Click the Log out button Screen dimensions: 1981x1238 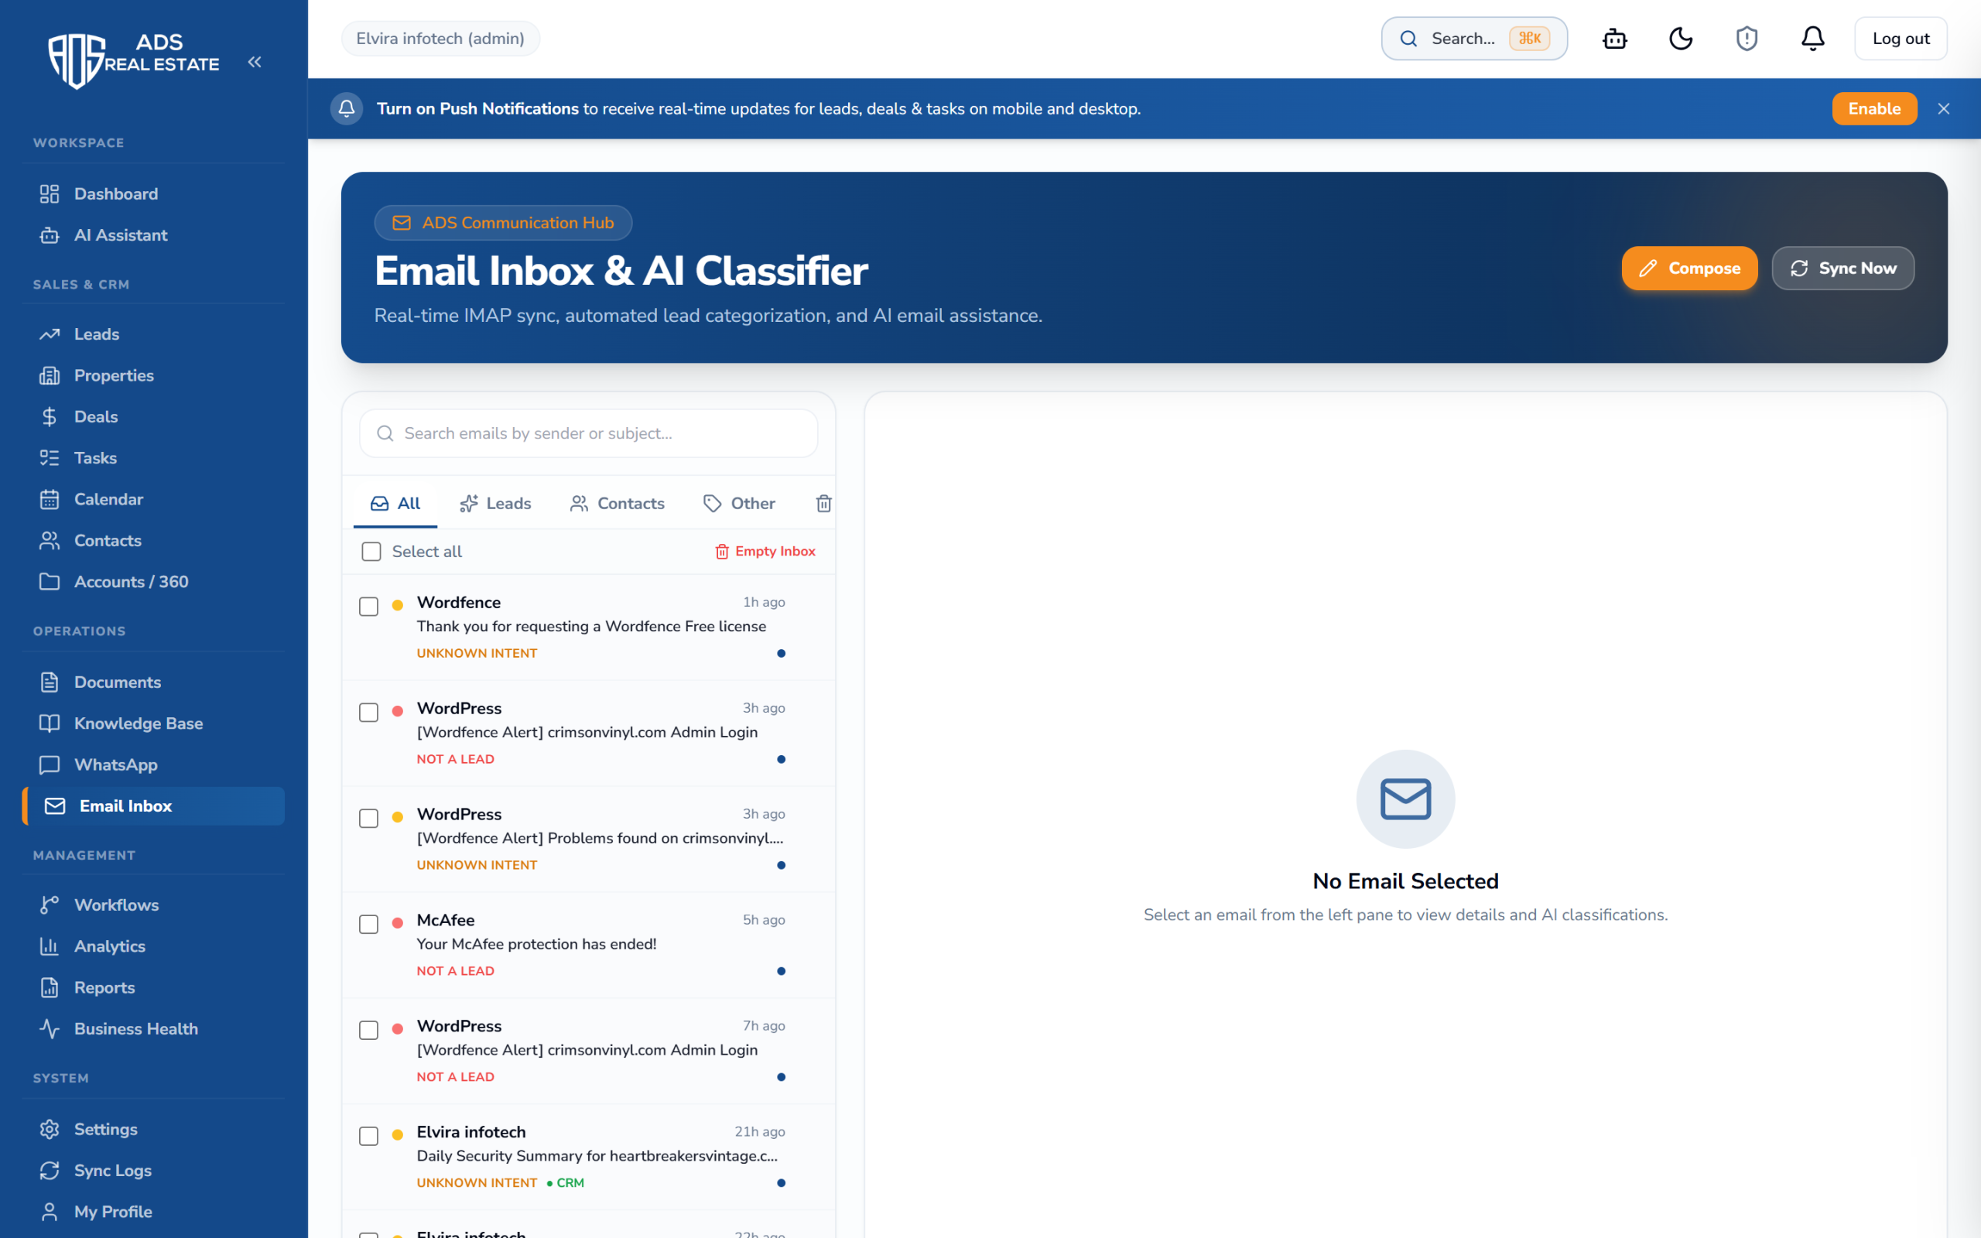click(1901, 39)
